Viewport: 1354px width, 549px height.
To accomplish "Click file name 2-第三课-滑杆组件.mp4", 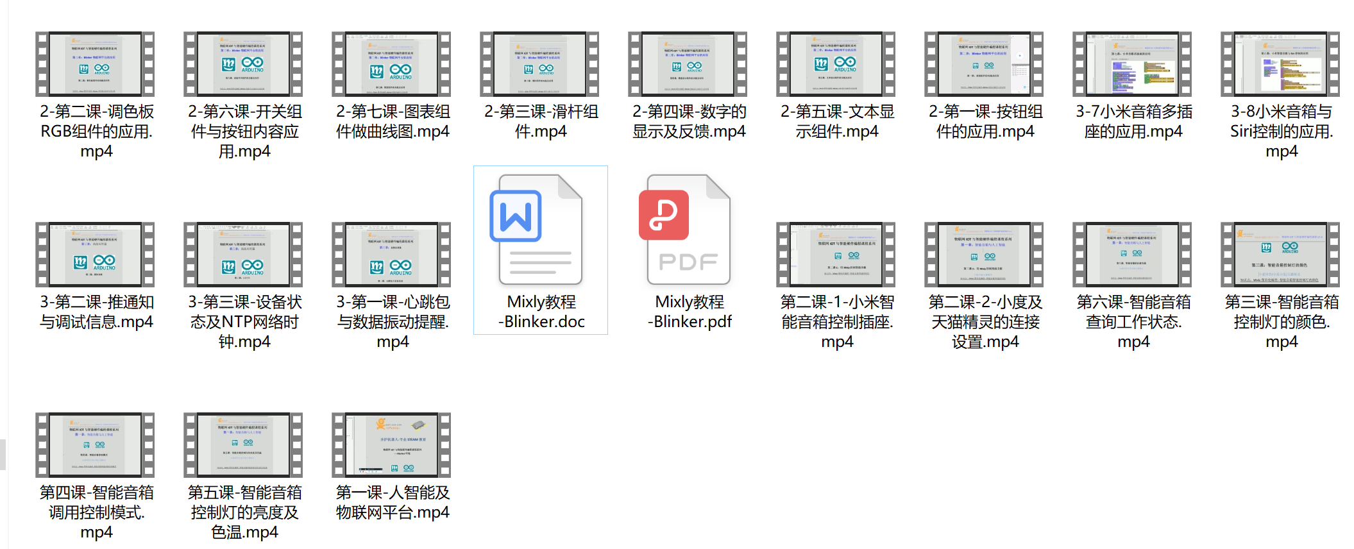I will tap(541, 121).
